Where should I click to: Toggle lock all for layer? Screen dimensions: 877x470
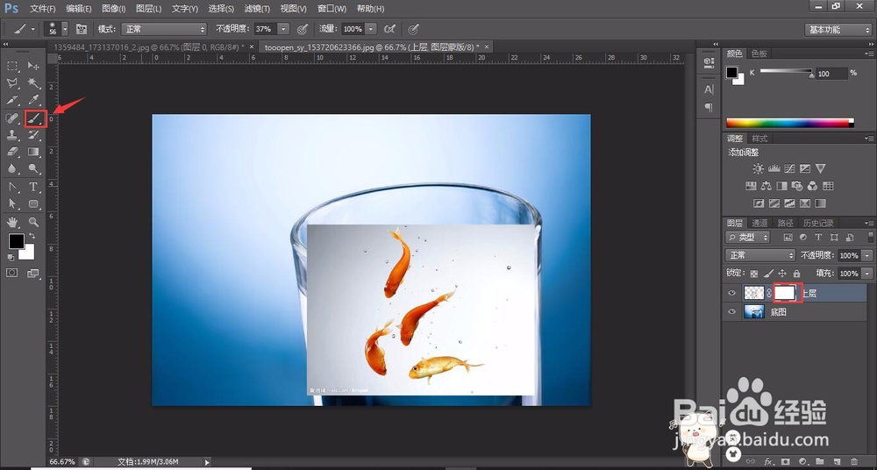coord(796,274)
